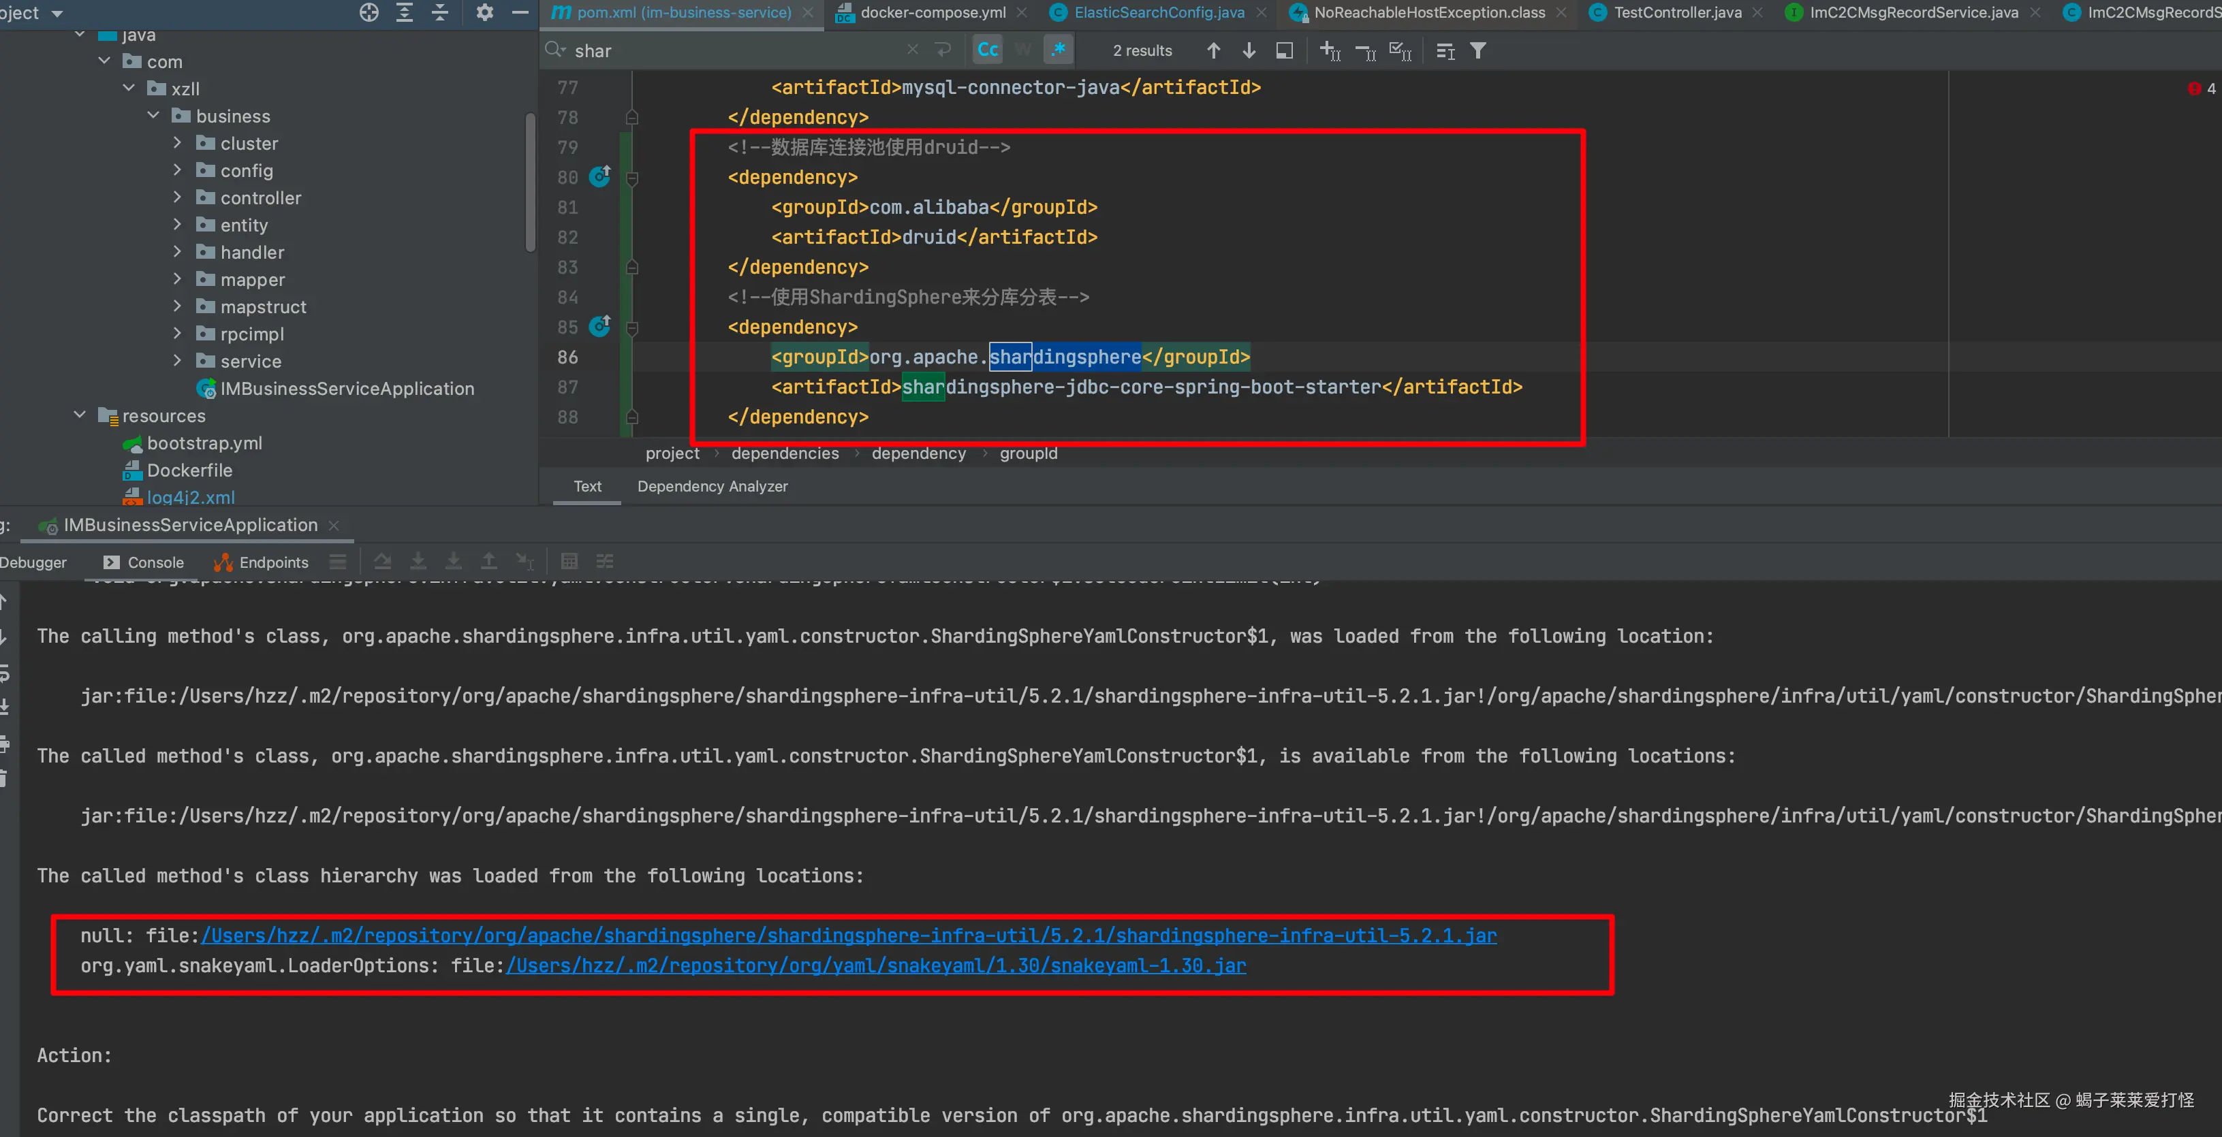
Task: Click the project tree vertical scrollbar
Action: tap(530, 181)
